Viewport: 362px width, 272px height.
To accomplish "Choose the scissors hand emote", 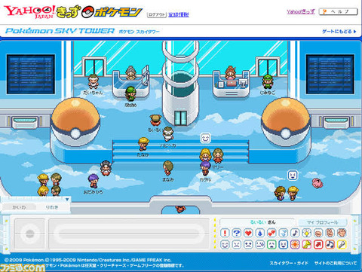I will click(x=330, y=233).
